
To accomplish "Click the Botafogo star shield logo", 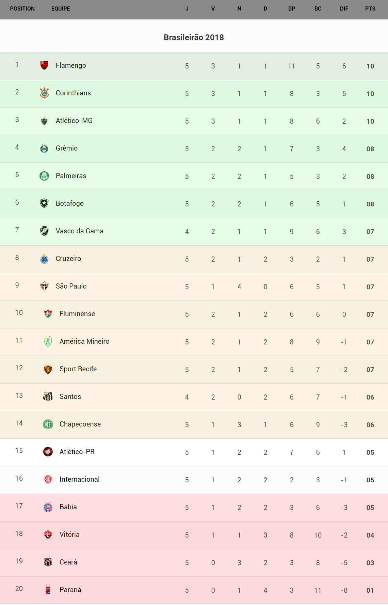I will [x=44, y=203].
